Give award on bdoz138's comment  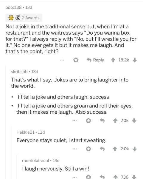pos(76,60)
